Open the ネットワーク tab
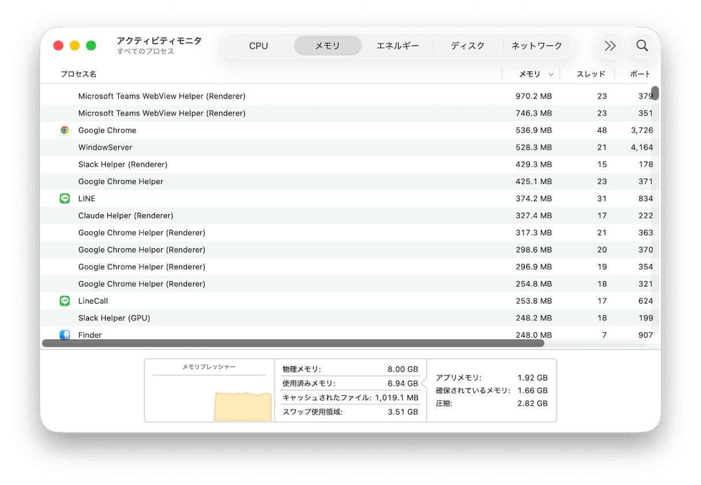This screenshot has width=701, height=485. 537,46
